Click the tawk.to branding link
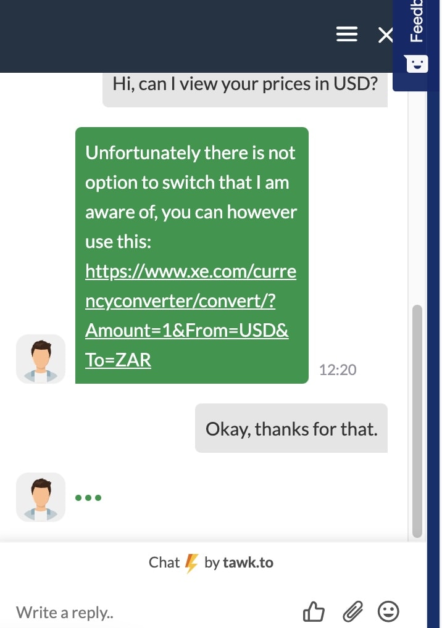Viewport: 442px width, 628px height. [248, 563]
